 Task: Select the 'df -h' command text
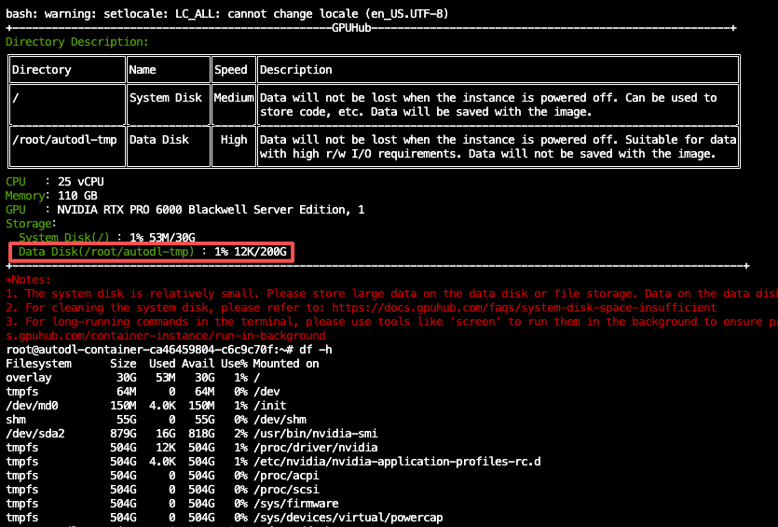pyautogui.click(x=316, y=350)
